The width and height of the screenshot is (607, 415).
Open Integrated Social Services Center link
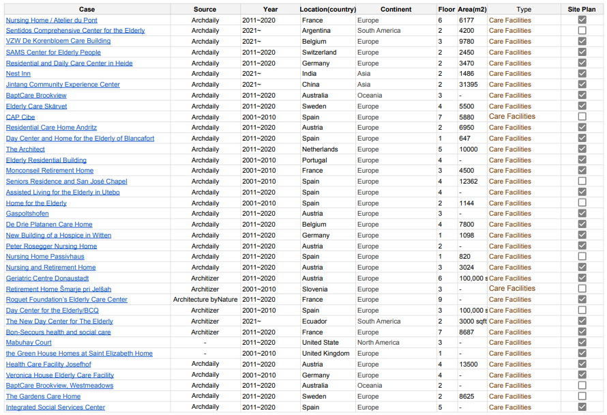click(55, 407)
